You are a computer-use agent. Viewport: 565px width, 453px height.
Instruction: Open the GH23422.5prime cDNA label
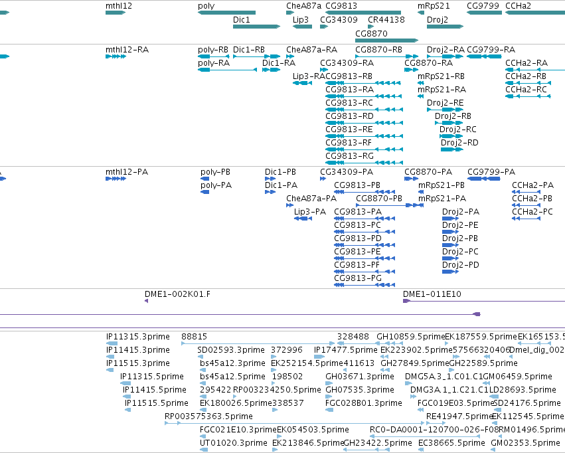(x=378, y=443)
